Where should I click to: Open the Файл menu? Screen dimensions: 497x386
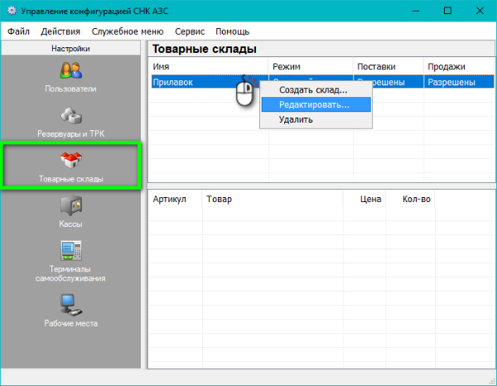point(18,31)
